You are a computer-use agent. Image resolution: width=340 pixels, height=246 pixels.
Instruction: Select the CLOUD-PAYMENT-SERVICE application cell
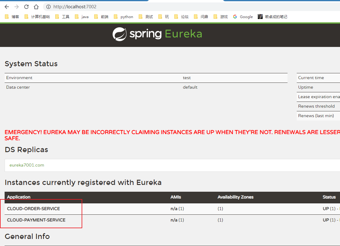[36, 220]
